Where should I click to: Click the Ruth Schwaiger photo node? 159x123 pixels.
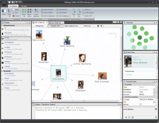click(x=102, y=76)
